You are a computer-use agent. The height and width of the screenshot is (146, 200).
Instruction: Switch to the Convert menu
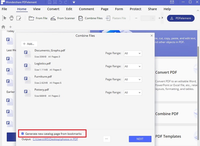pos(53,9)
